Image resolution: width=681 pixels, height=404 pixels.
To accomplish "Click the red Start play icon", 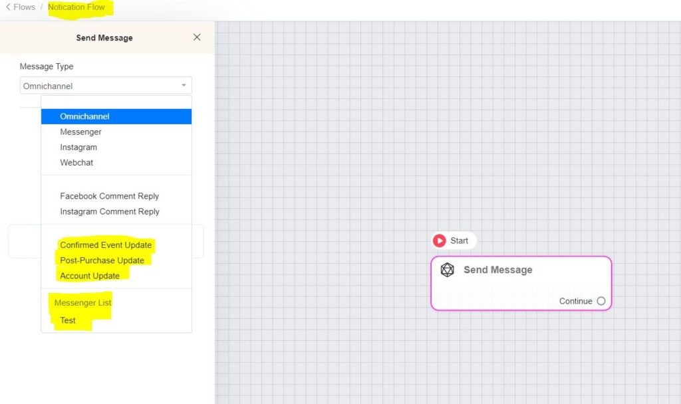I will point(440,241).
